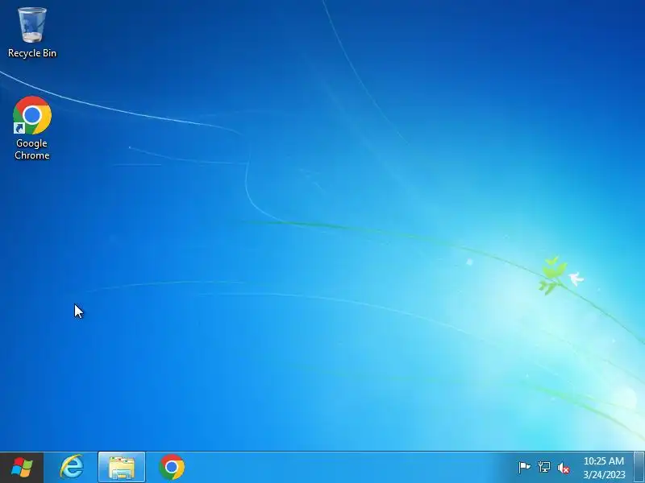This screenshot has height=483, width=645.
Task: Launch Internet Explorer from the taskbar
Action: pos(72,467)
